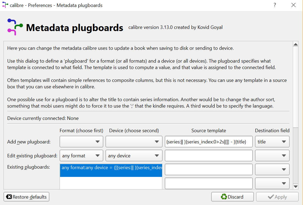Open the third-row destination field dropdown
Image resolution: width=303 pixels, height=205 pixels.
[x=272, y=169]
